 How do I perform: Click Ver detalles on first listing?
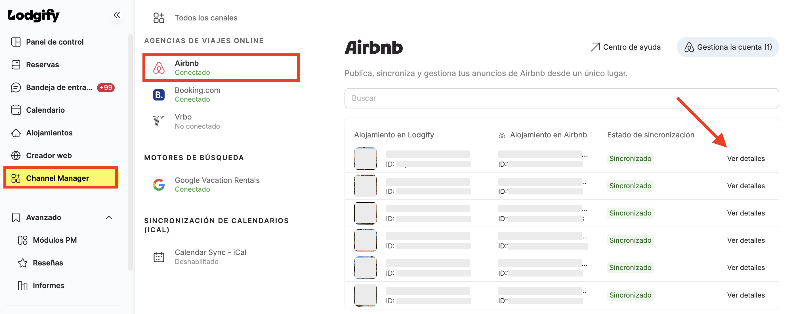tap(746, 158)
